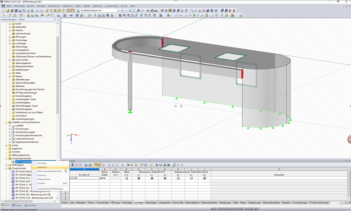Toggle the φZ Einspannung checkbox
The image size is (351, 211).
pos(204,178)
